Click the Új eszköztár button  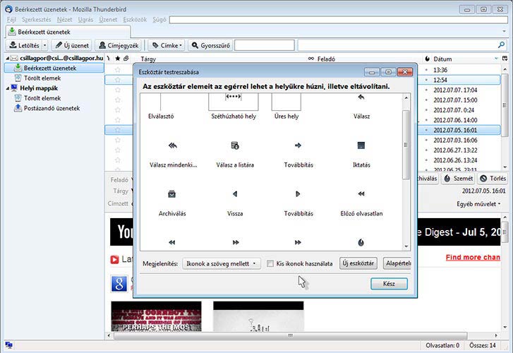pos(358,263)
